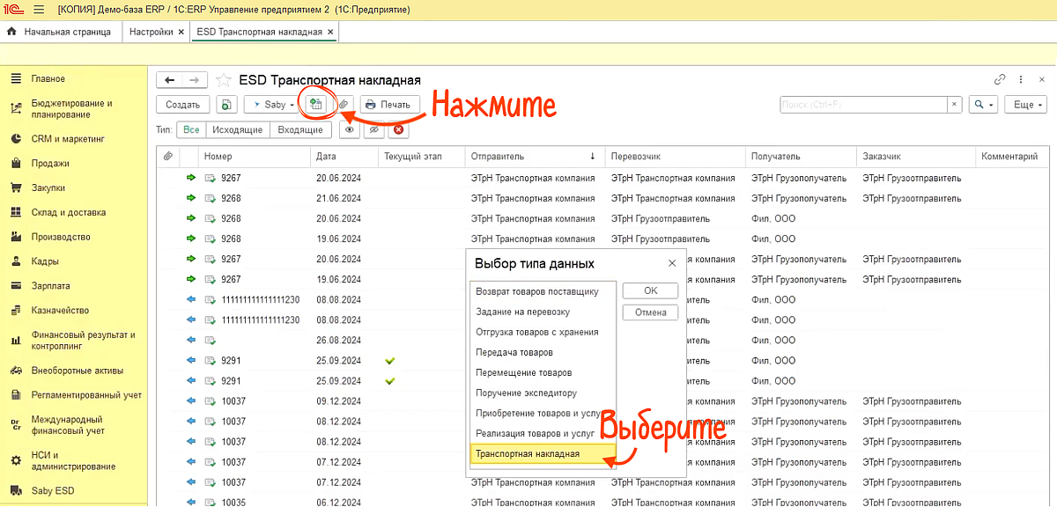
Task: Add page to favorites with star icon
Action: (x=224, y=80)
